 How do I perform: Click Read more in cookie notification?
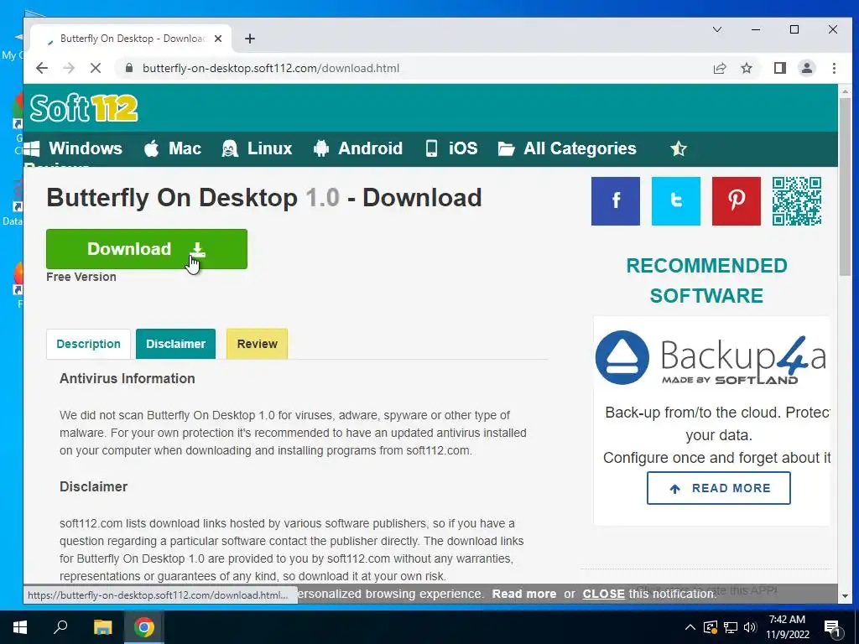(523, 594)
